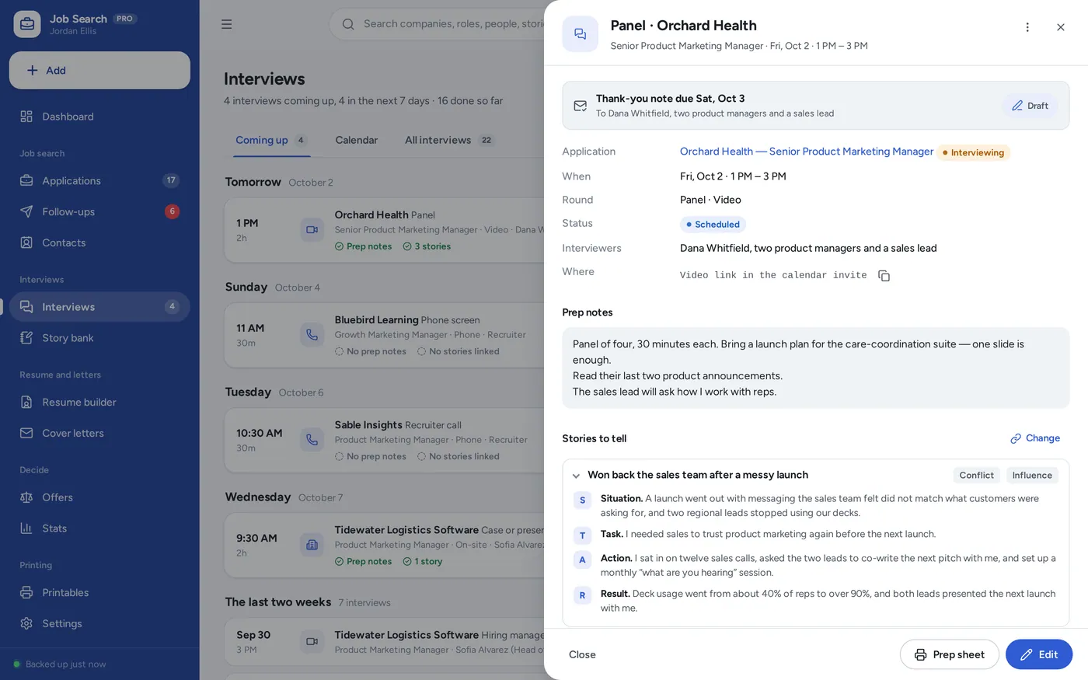
Task: Open Prep notes on Orchard Health card
Action: coord(364,246)
